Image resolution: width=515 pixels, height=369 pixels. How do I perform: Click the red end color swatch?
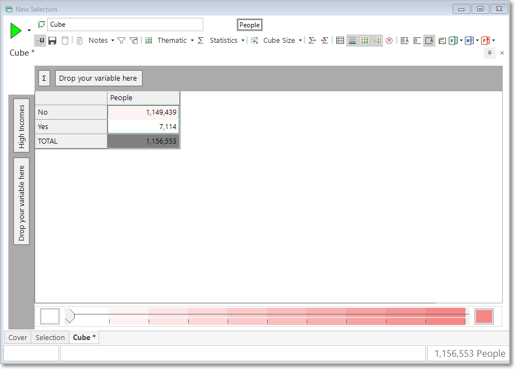pos(484,317)
